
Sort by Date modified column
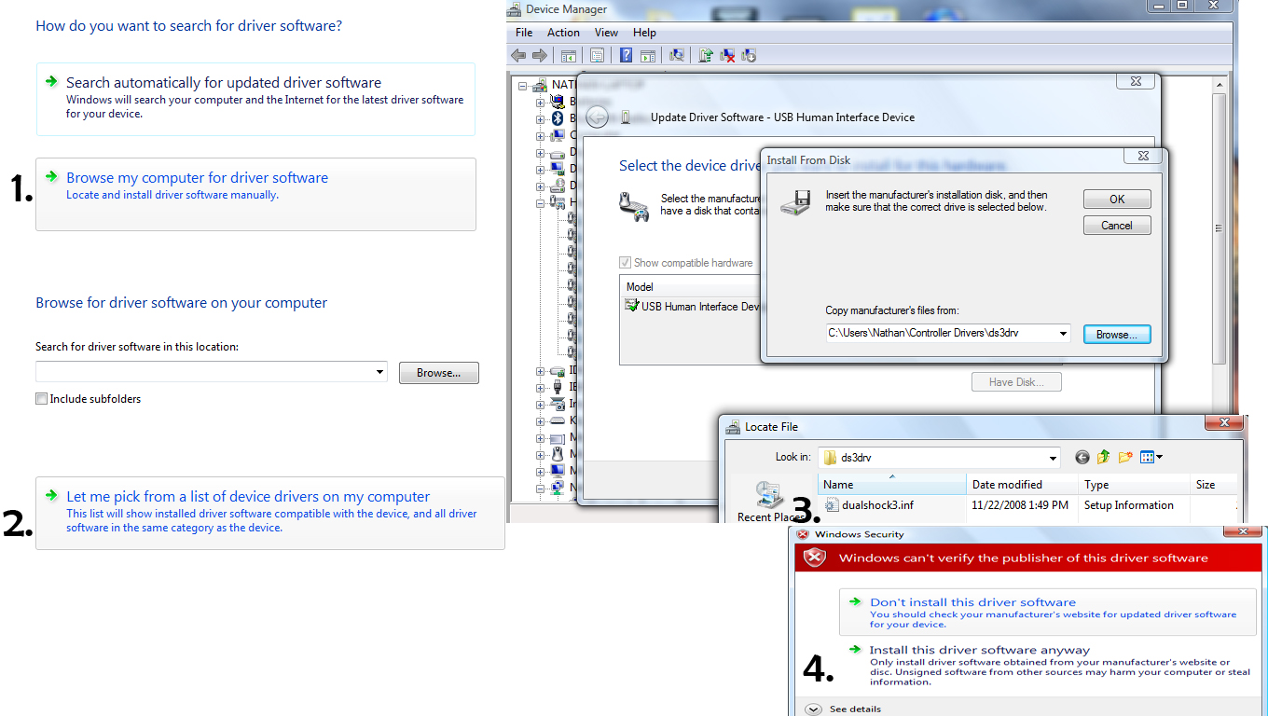(x=1023, y=485)
